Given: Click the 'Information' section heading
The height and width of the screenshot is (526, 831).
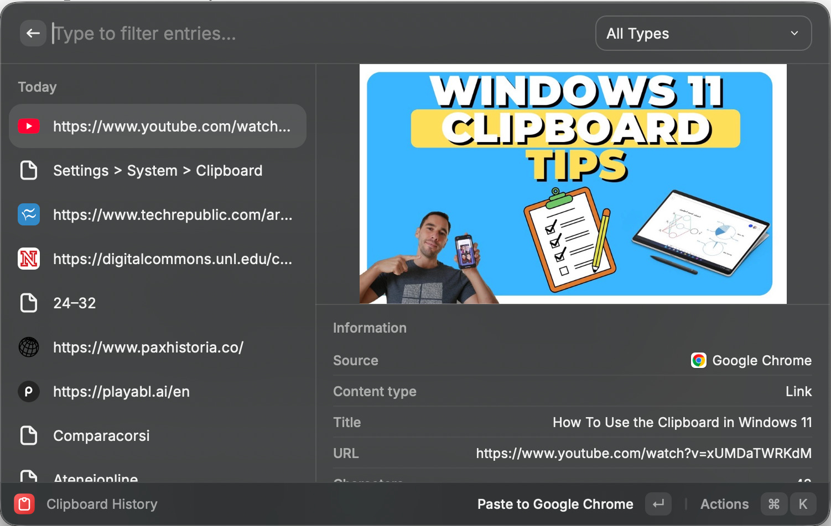Looking at the screenshot, I should (370, 328).
